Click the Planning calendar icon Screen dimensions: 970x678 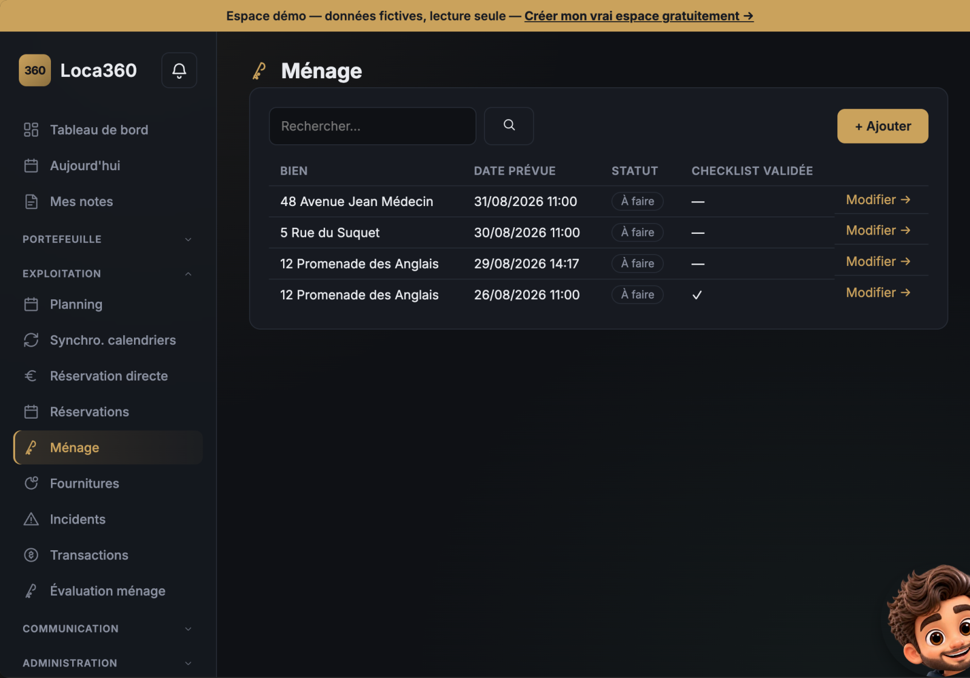[31, 304]
